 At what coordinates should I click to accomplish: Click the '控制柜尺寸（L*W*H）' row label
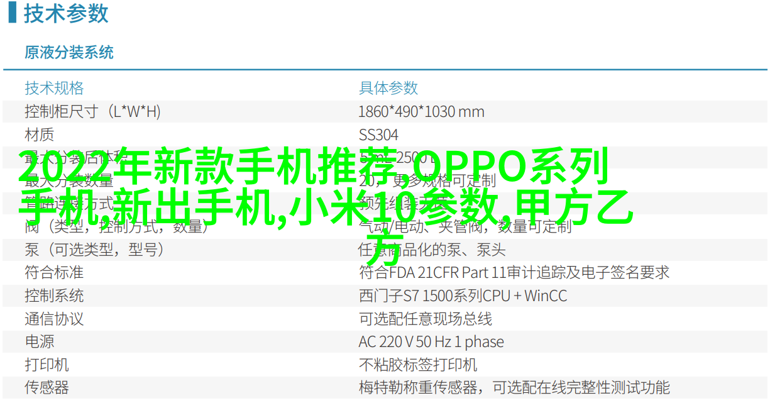(92, 112)
